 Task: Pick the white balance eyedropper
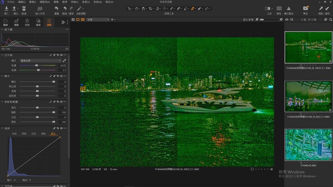64,60
